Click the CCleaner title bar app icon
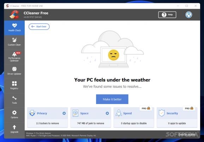Image resolution: width=204 pixels, height=142 pixels. point(7,6)
